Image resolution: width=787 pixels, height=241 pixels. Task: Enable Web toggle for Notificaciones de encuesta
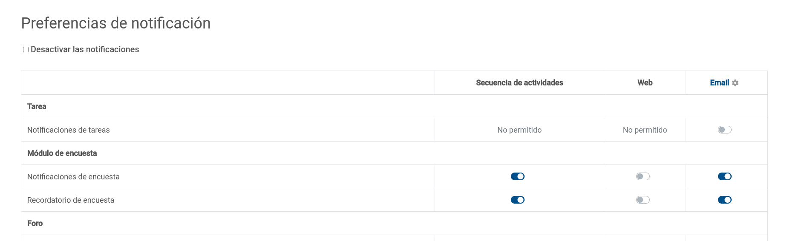click(x=643, y=176)
